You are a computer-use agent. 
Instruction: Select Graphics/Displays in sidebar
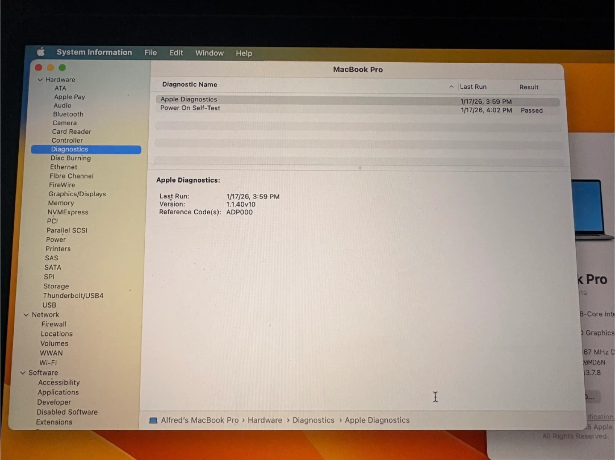(x=77, y=194)
